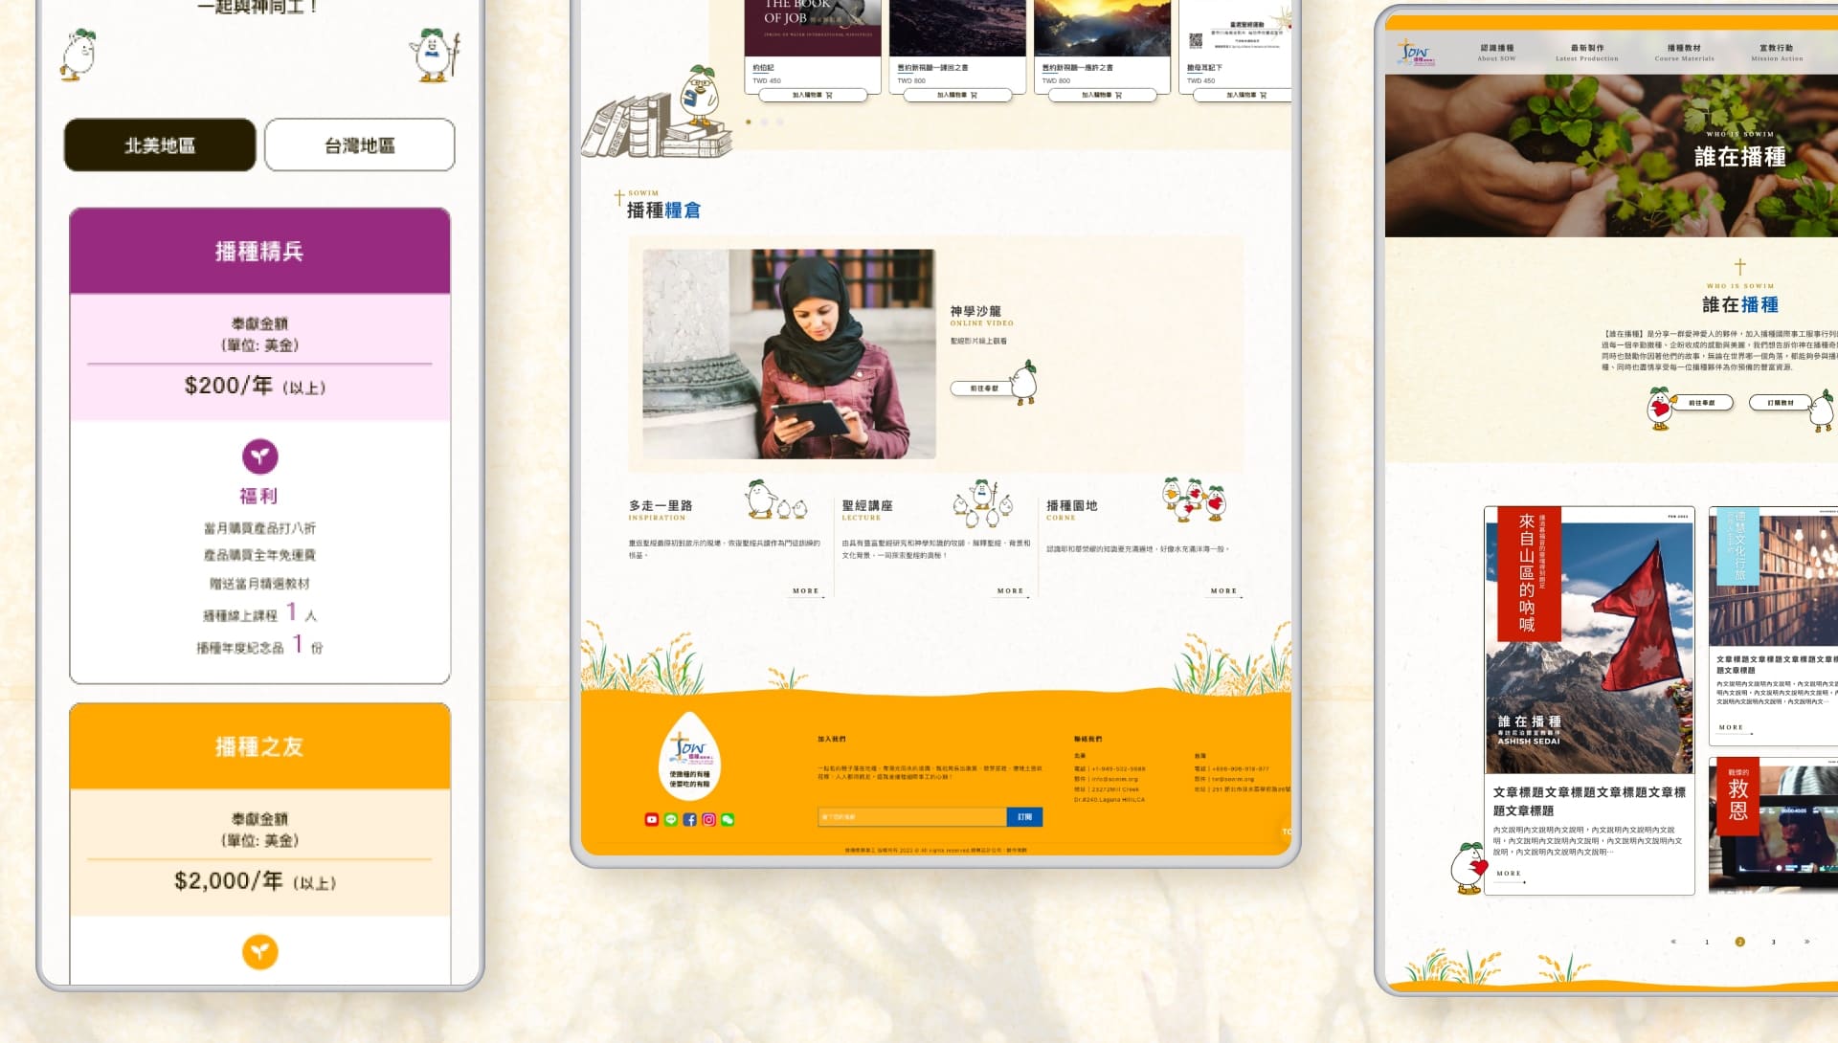Open the woman with tablet 神學沙龍 thumbnail
The image size is (1838, 1043).
coord(789,354)
